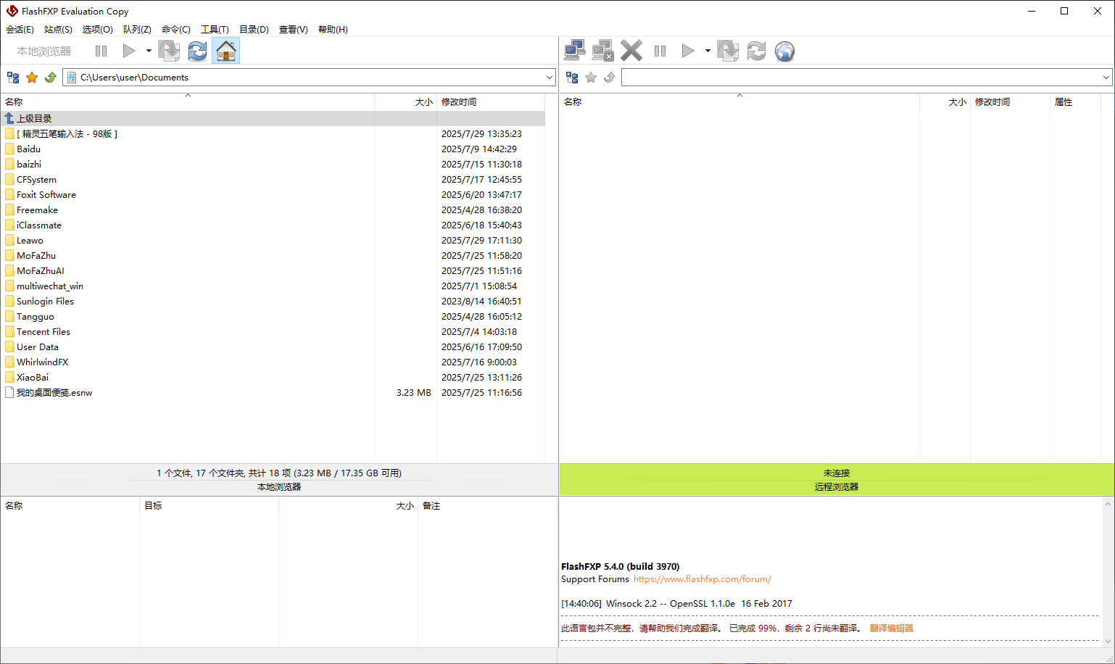1115x664 pixels.
Task: Click the Connect icon in remote toolbar
Action: [x=575, y=51]
